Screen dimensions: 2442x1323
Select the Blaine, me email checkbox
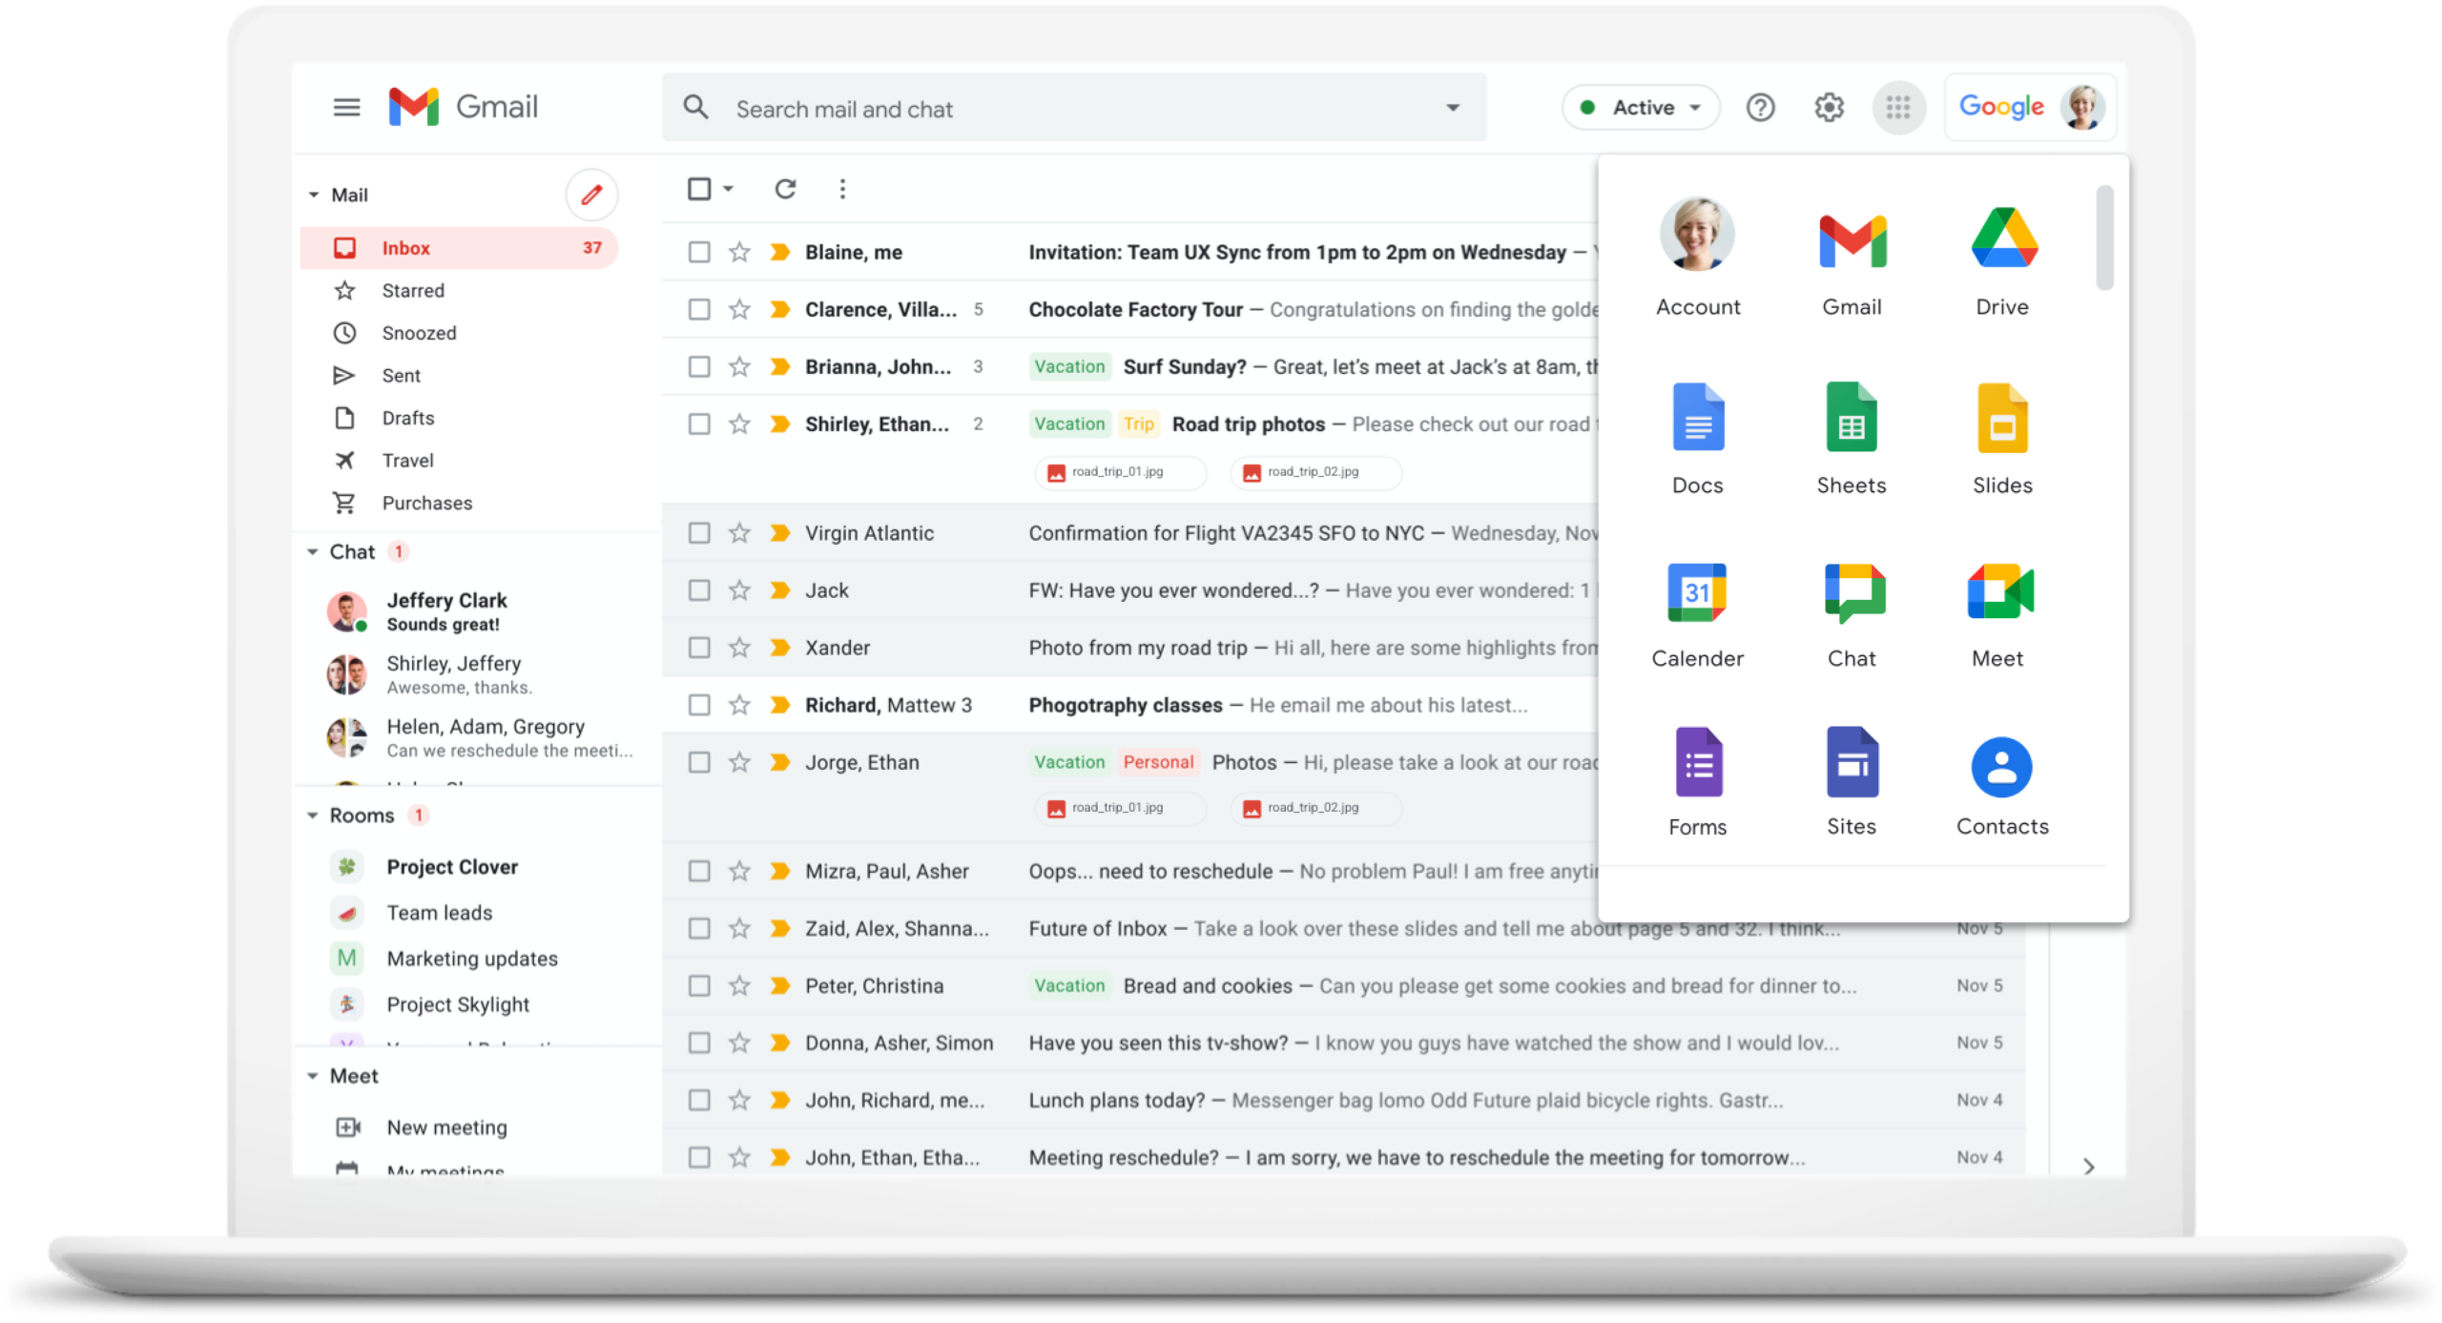click(699, 252)
